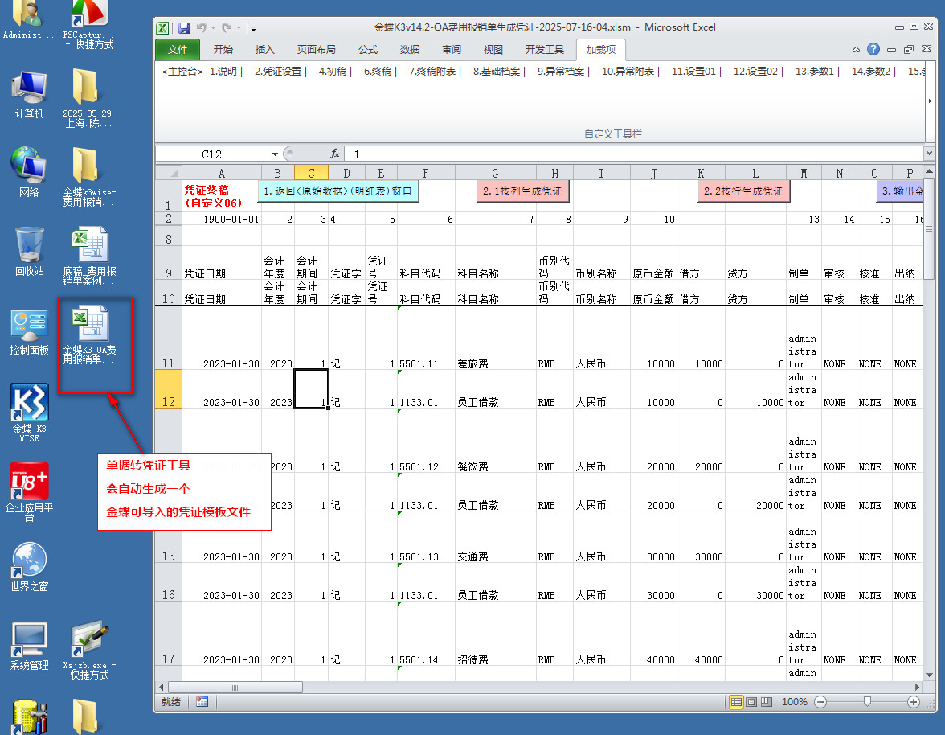Switch to the 开始 Home ribbon tab
Viewport: 945px width, 735px height.
click(x=223, y=49)
